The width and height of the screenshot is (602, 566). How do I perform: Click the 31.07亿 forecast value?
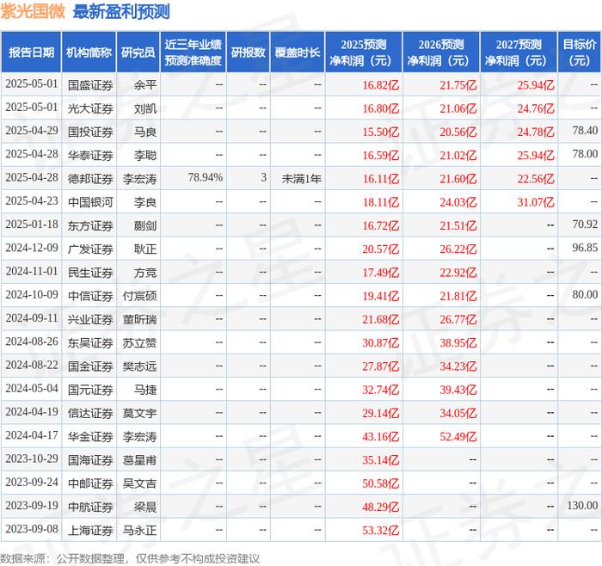[x=536, y=202]
